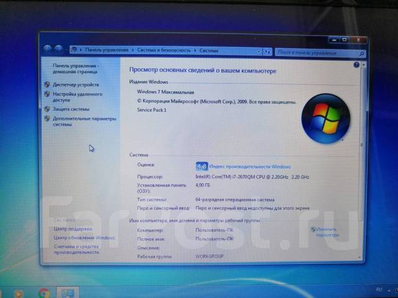Minimize the System window
The image size is (398, 298).
(x=335, y=40)
